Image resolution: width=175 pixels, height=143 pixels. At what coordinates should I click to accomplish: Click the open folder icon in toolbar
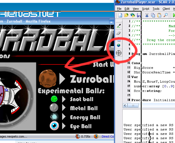[x=126, y=15]
